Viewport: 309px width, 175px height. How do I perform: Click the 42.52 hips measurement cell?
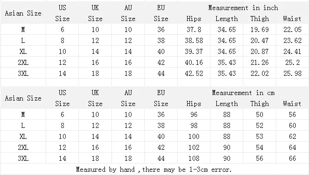pos(194,74)
